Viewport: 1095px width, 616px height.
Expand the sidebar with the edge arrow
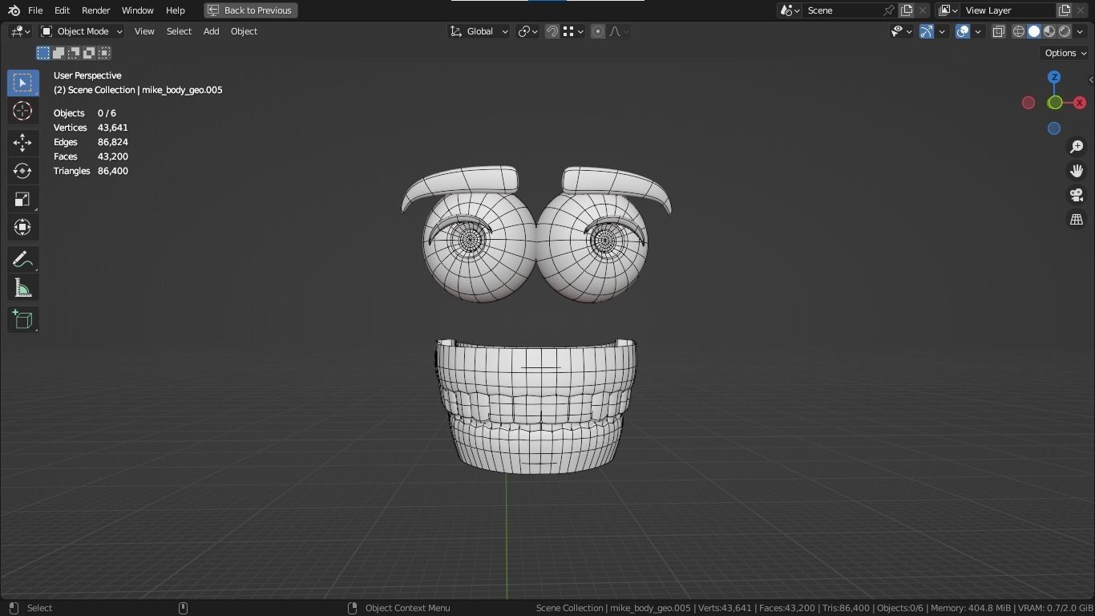pos(1091,79)
